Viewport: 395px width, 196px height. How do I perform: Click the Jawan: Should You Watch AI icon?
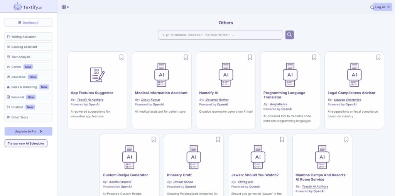pyautogui.click(x=258, y=157)
